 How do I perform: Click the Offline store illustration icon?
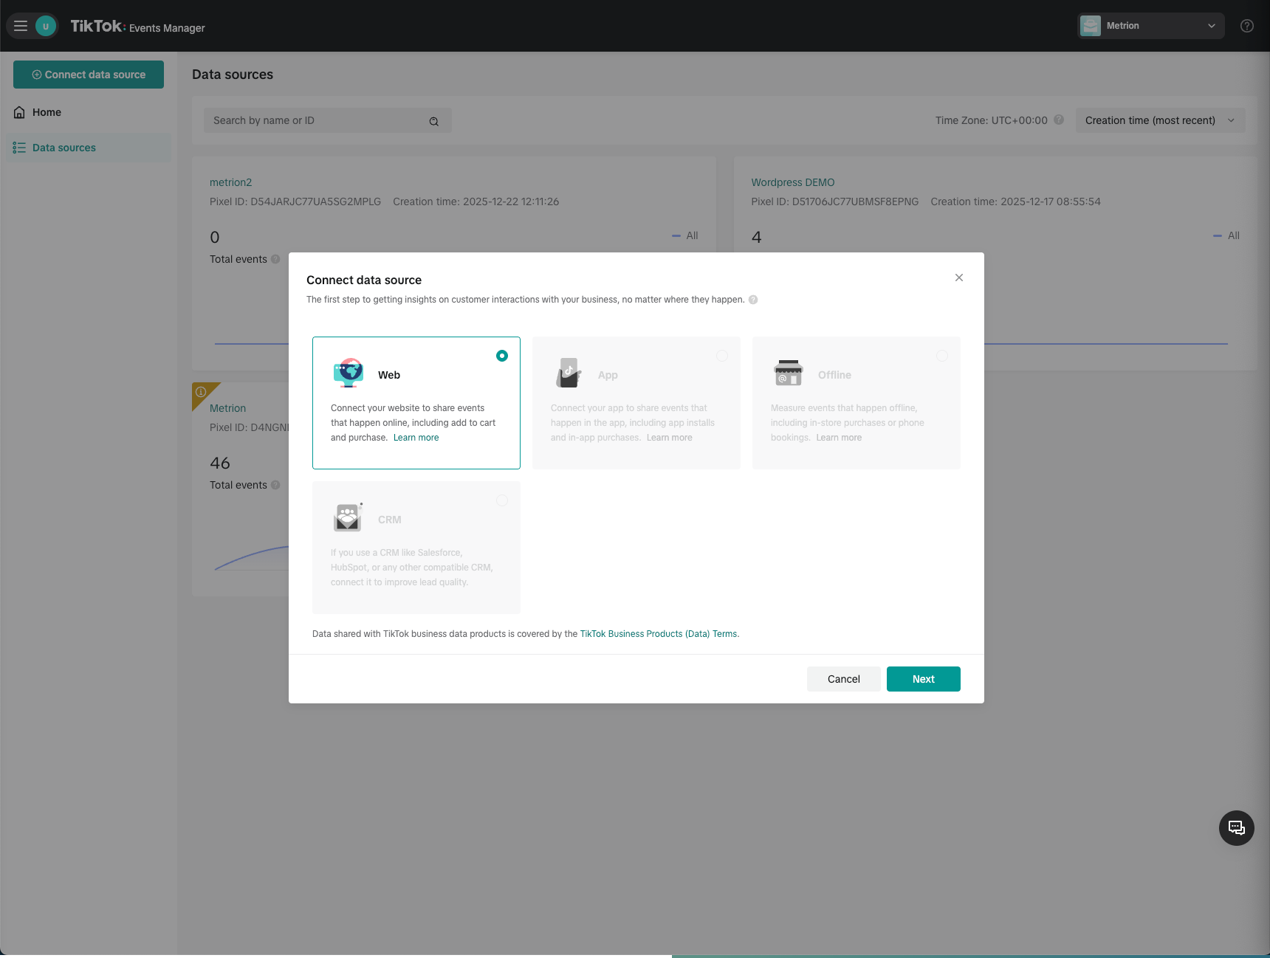point(789,373)
